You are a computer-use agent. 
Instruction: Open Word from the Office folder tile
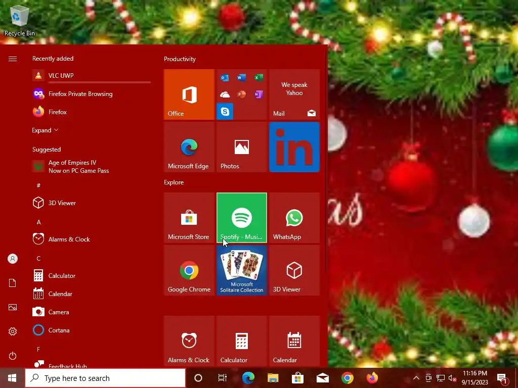pos(241,78)
